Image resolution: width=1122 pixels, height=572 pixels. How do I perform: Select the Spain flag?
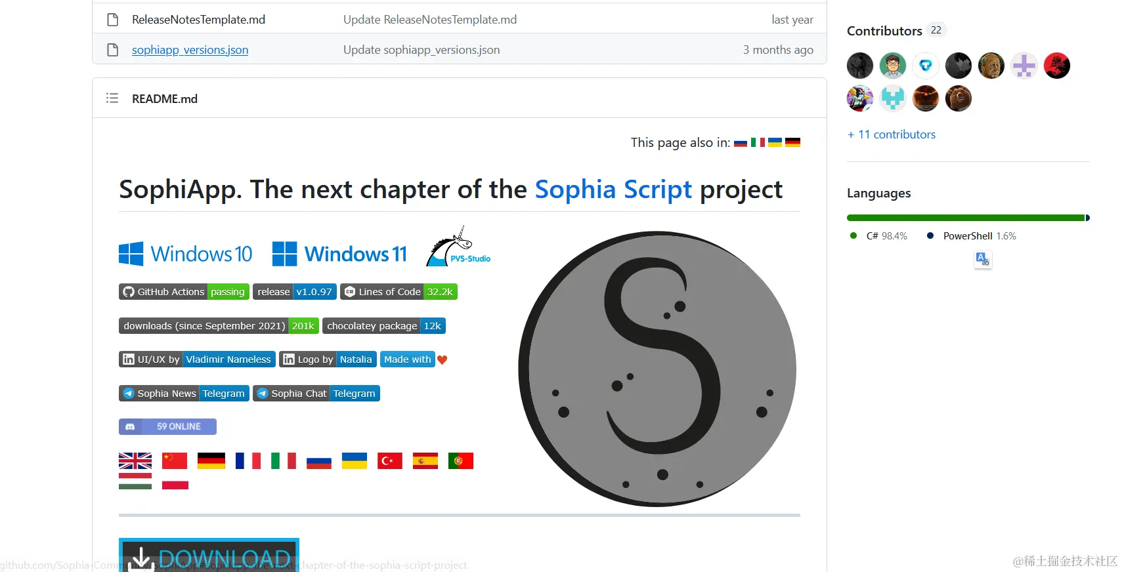(x=425, y=461)
